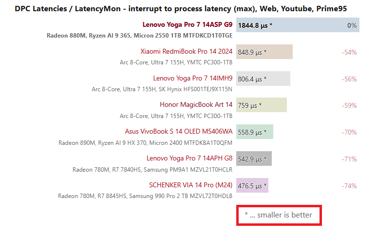This screenshot has width=377, height=238.
Task: Click the 476.5 µs lavender bar
Action: [252, 185]
